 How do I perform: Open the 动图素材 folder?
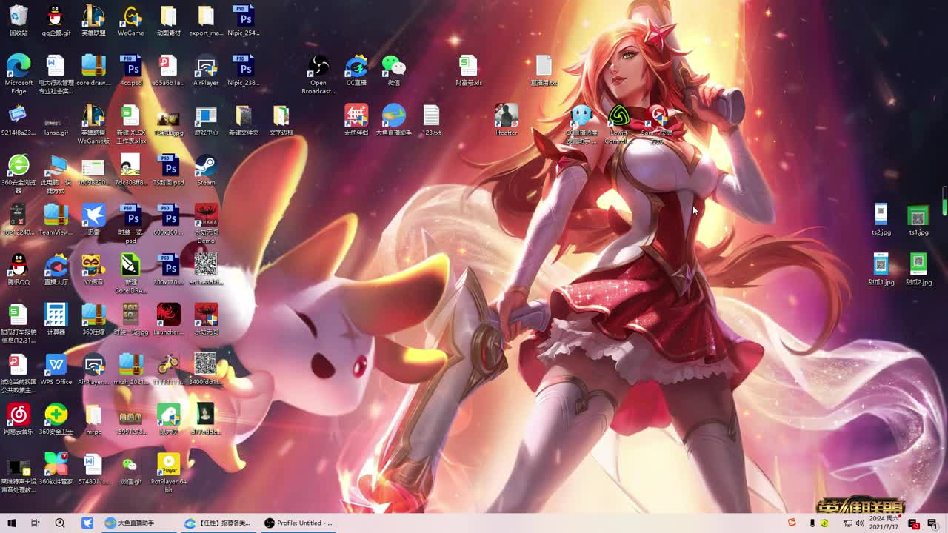click(x=168, y=16)
